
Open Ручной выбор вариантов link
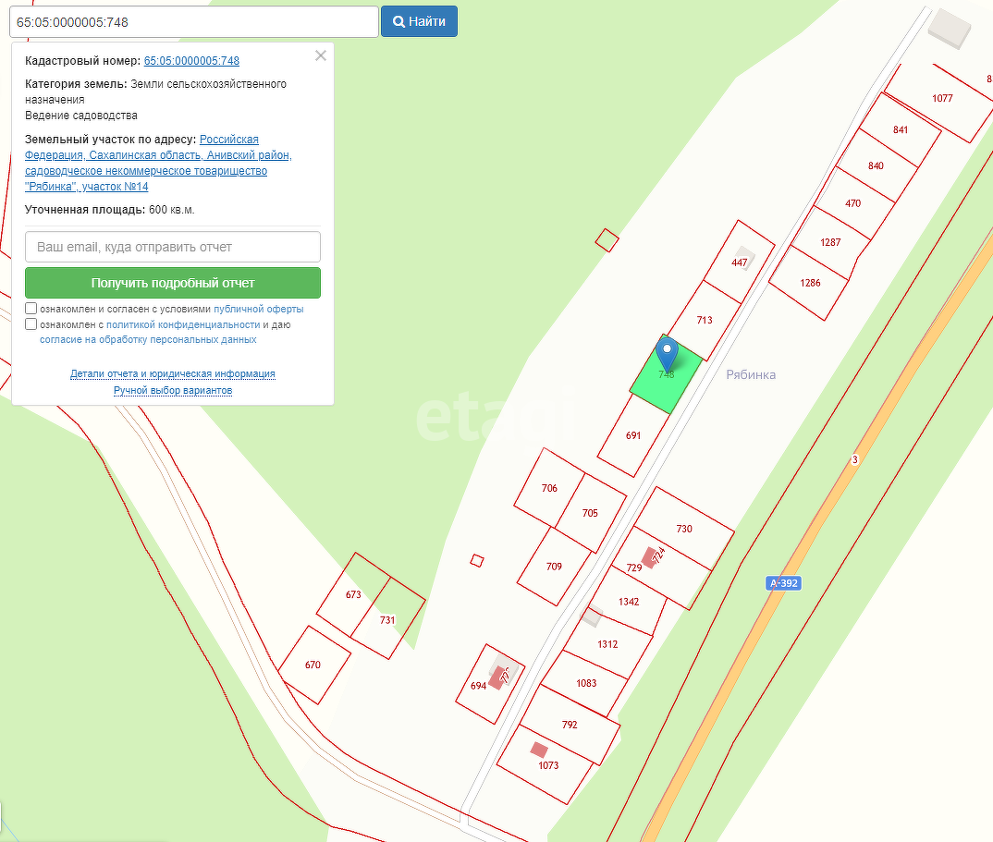[173, 391]
